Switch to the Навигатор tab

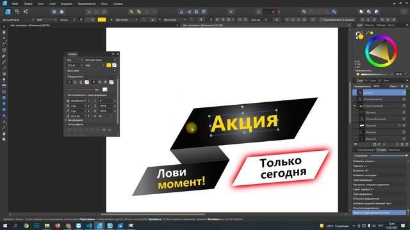pos(394,149)
